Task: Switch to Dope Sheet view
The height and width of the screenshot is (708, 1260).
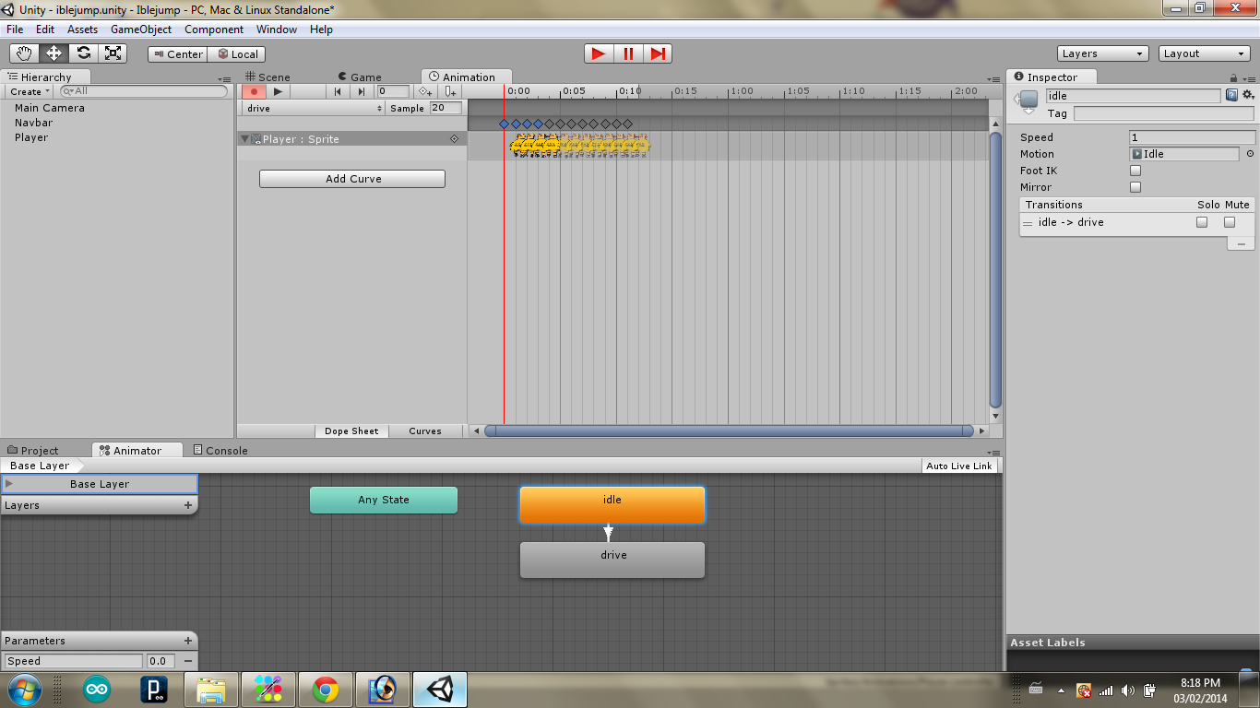Action: pos(351,431)
